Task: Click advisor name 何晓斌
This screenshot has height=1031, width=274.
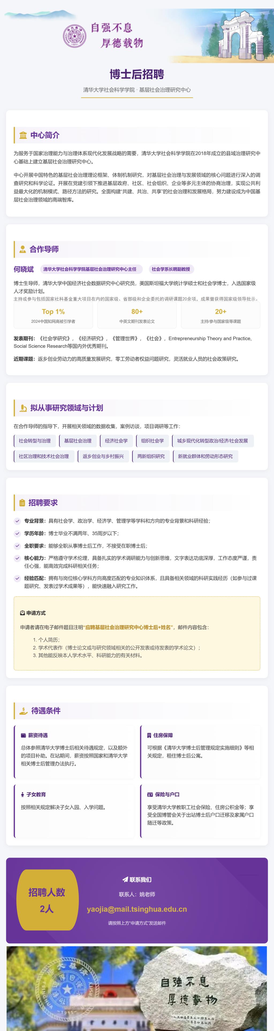Action: pos(24,269)
